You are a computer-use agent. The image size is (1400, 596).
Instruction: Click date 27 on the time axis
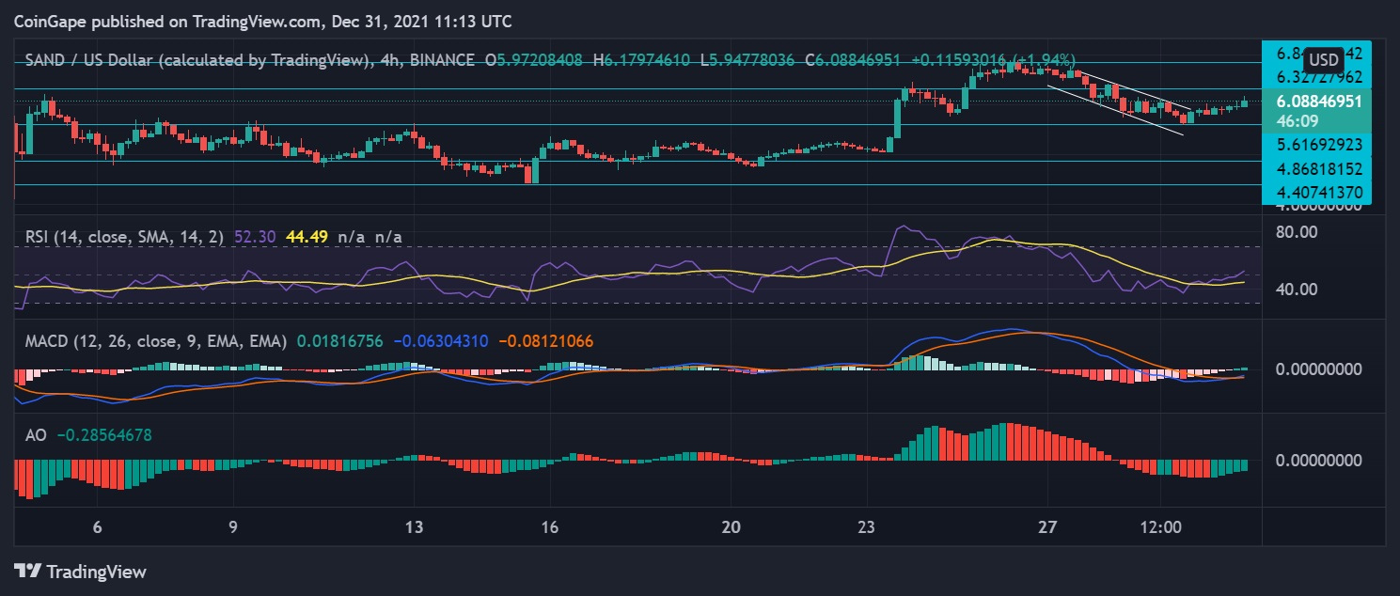[x=1048, y=527]
